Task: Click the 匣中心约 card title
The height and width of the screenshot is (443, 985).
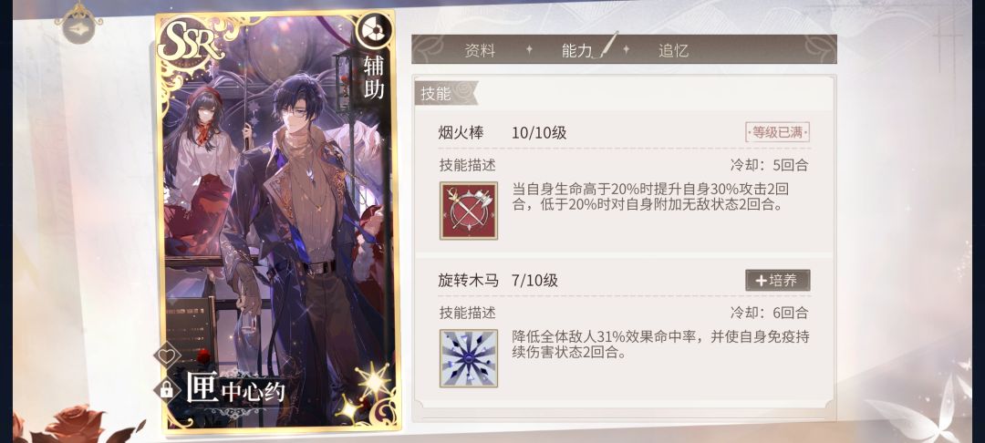Action: 236,389
